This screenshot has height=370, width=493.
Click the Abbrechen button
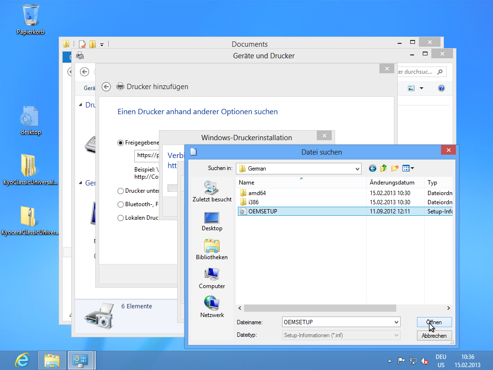[434, 336]
